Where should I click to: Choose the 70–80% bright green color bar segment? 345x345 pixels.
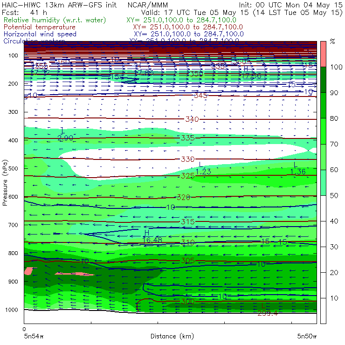tap(323, 131)
